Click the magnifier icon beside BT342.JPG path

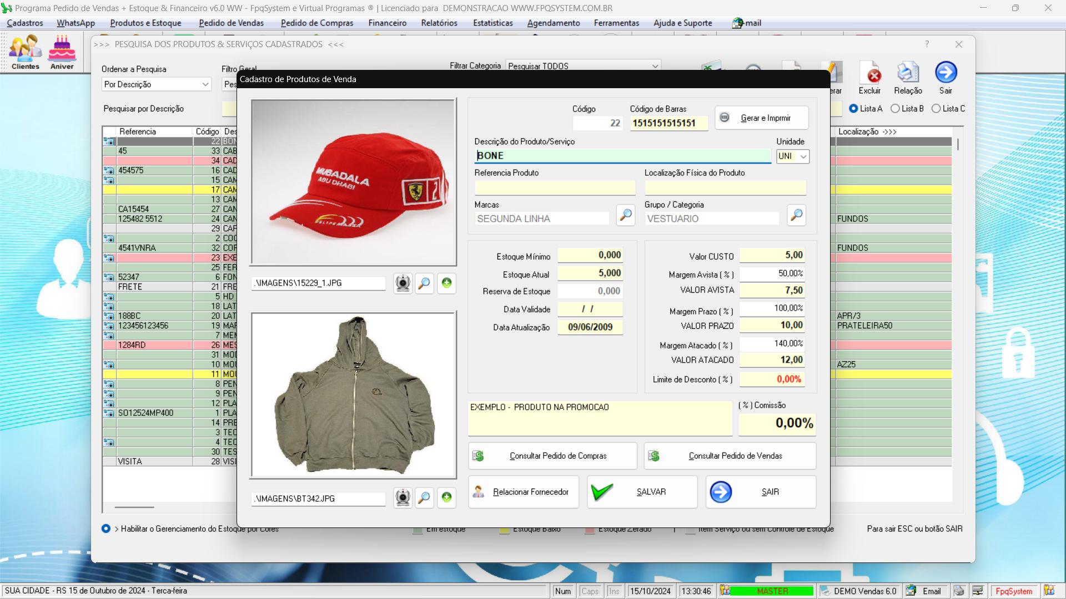424,498
